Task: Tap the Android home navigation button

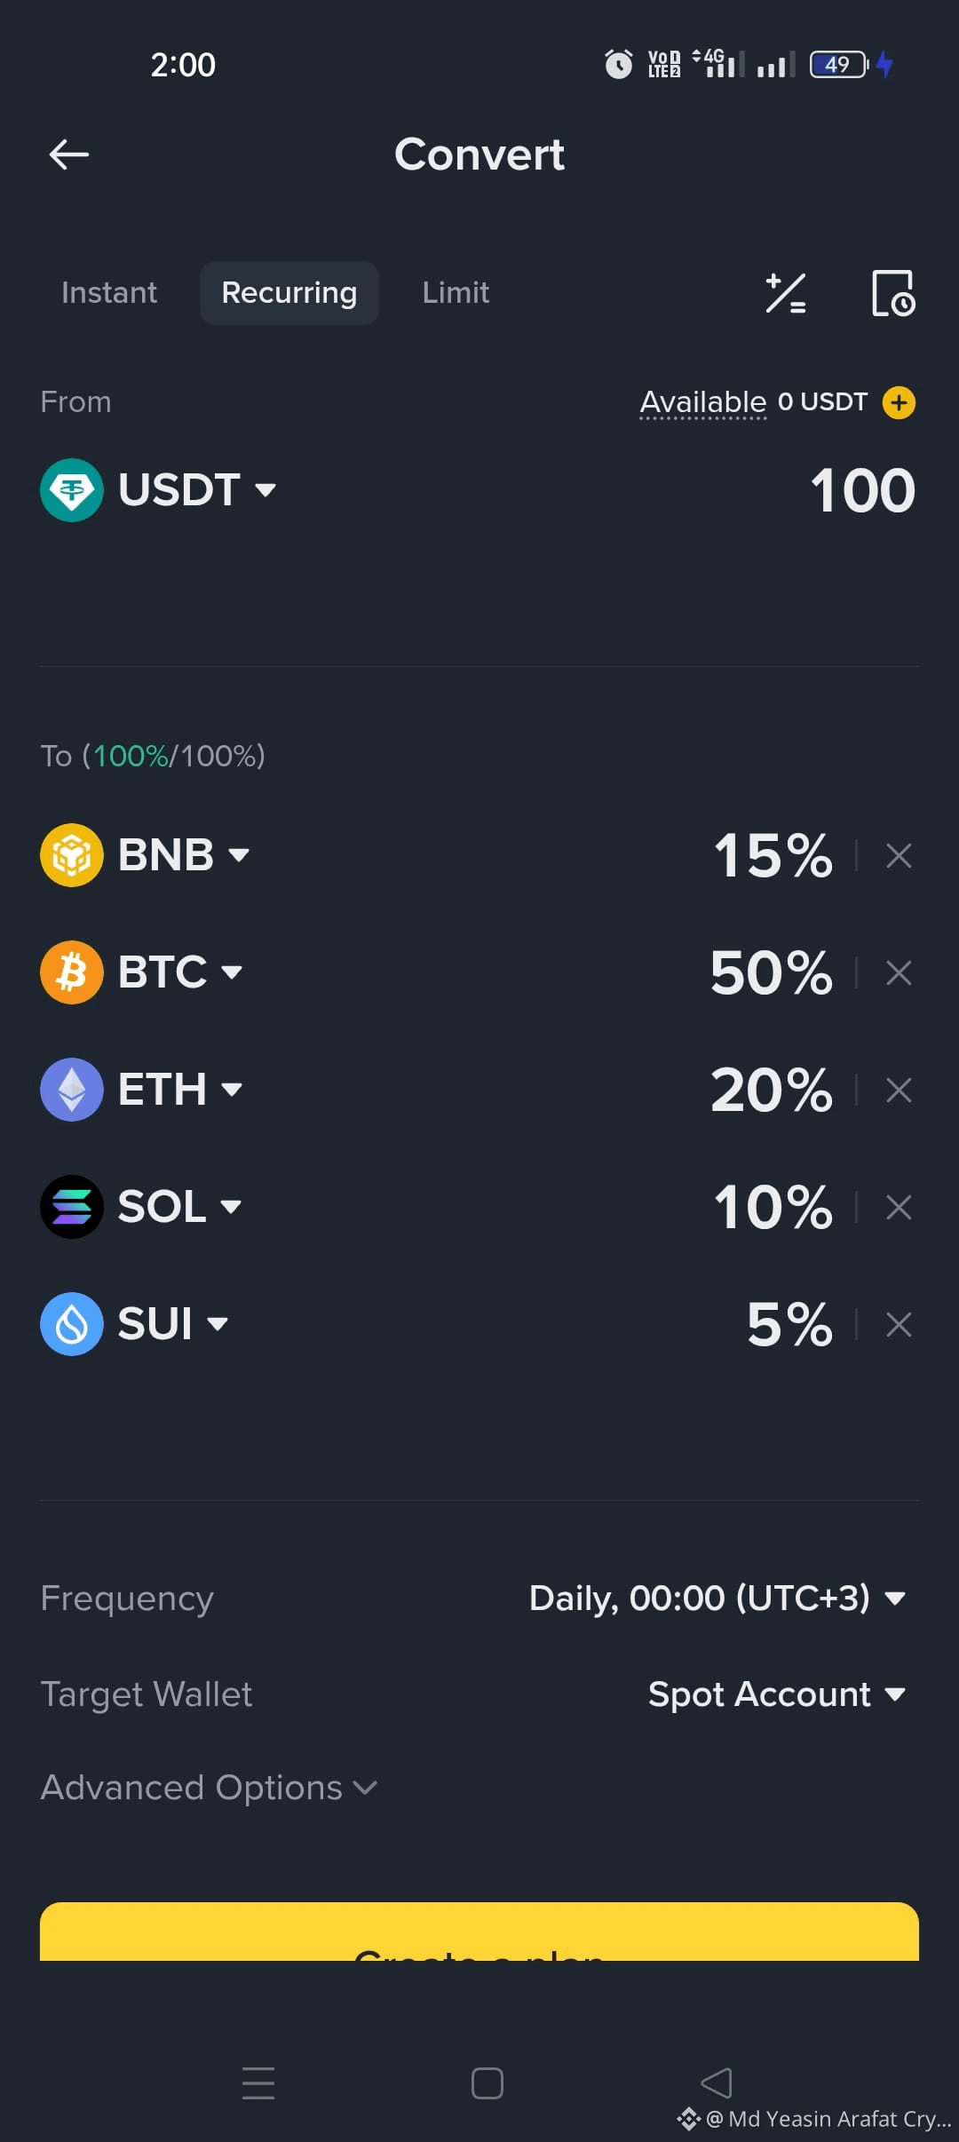Action: [x=487, y=2083]
